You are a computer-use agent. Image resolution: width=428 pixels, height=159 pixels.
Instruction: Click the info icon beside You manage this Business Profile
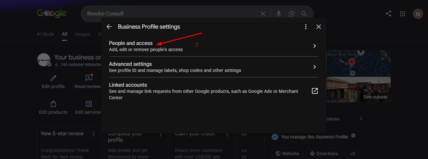point(353,136)
